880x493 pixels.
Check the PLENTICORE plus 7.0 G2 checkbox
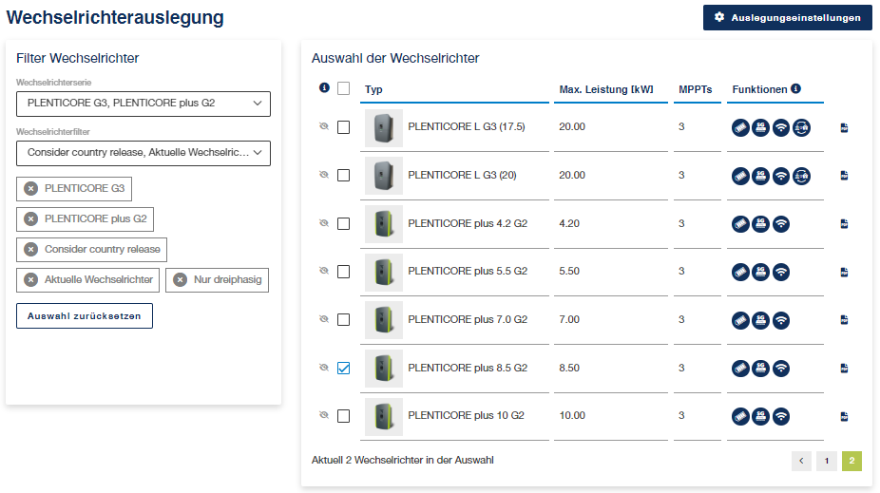[343, 320]
